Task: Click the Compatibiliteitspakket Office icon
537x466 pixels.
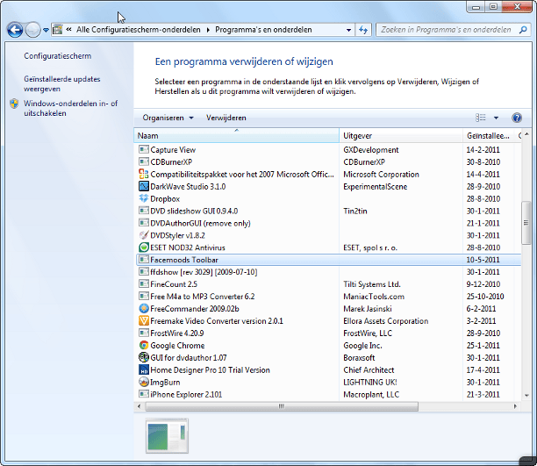Action: click(144, 174)
